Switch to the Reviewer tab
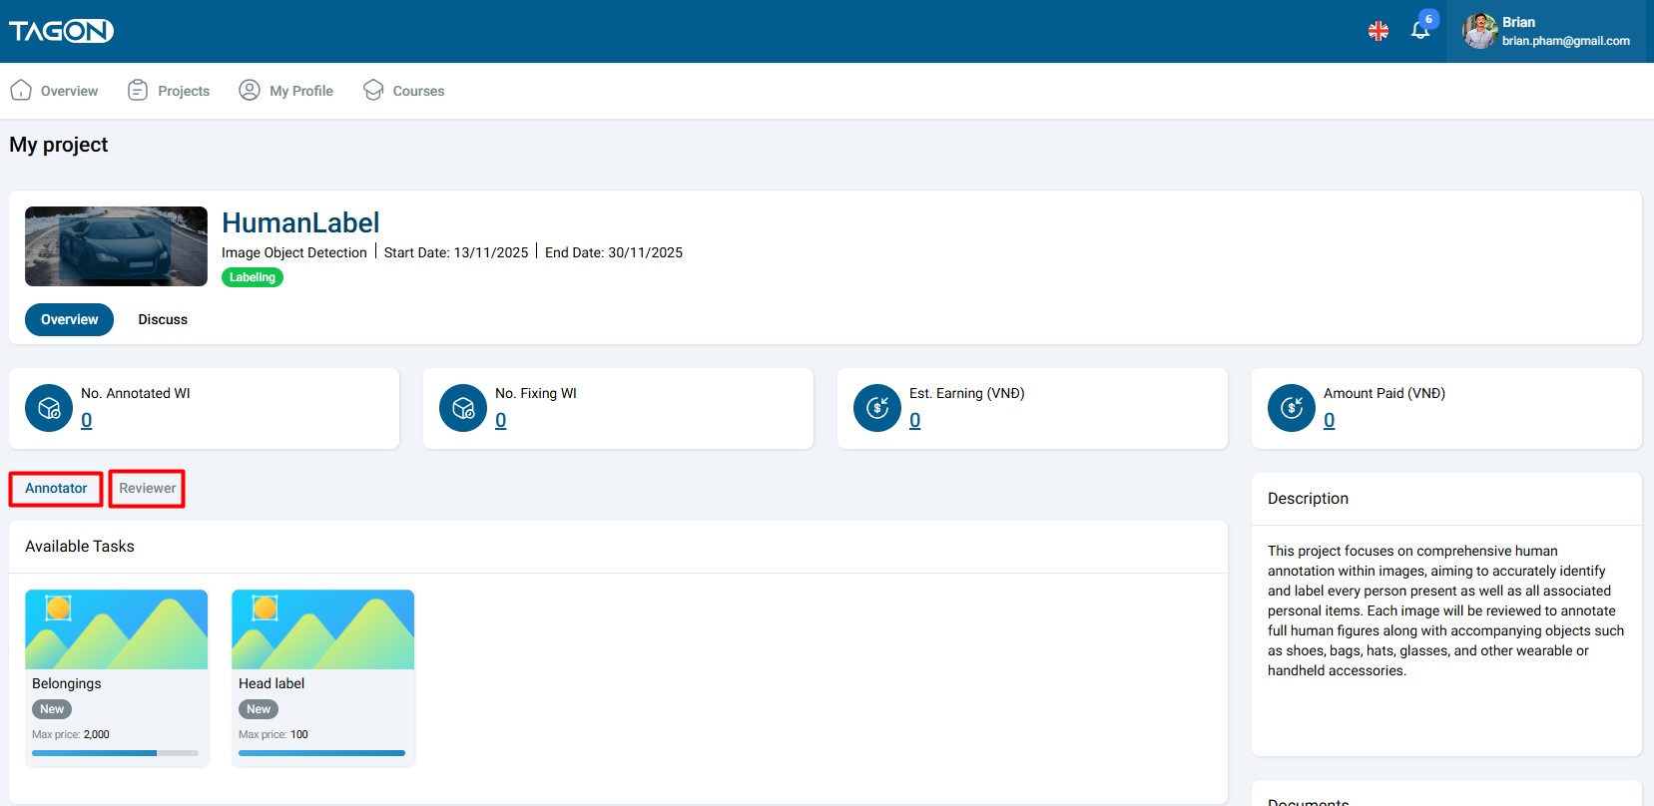Screen dimensions: 1654x806 pyautogui.click(x=147, y=489)
